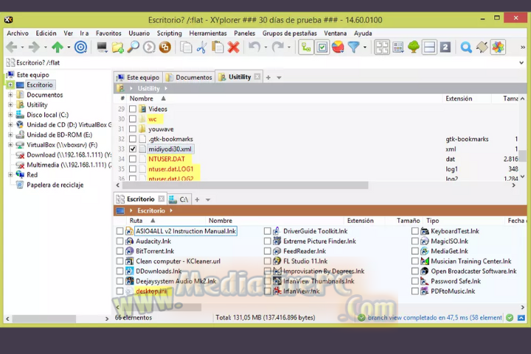Click the upper pane horizontal scrollbar
Viewport: 531px width, 354px height.
(245, 185)
